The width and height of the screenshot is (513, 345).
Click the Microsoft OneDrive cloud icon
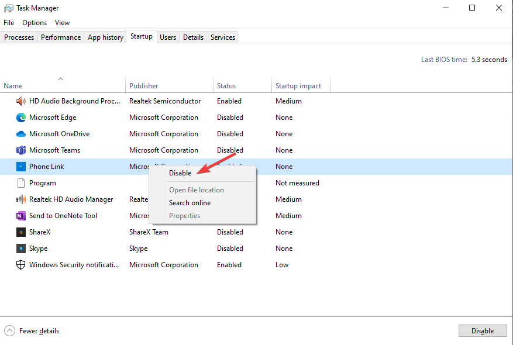coord(21,134)
